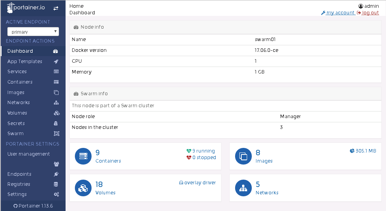The image size is (386, 211).
Task: Click the Memory value 1 GB
Action: pyautogui.click(x=260, y=72)
